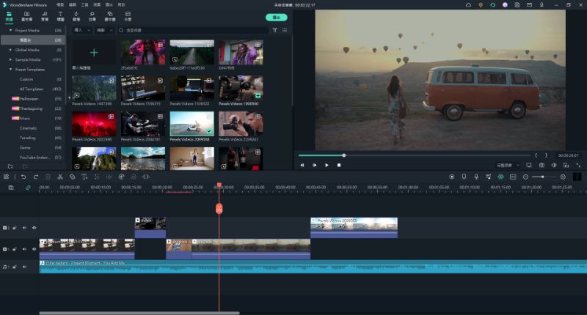
Task: Click the fullscreen preview icon
Action: tap(578, 165)
